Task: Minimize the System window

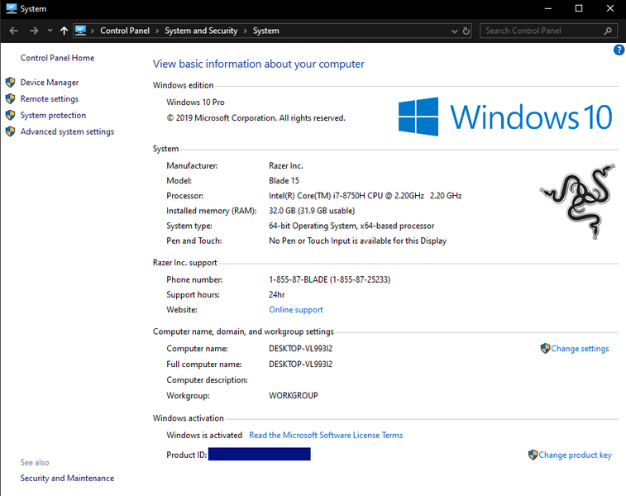Action: [548, 8]
